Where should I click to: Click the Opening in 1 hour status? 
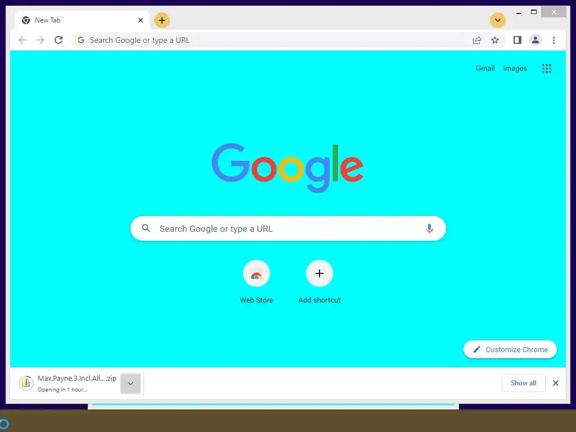click(62, 389)
